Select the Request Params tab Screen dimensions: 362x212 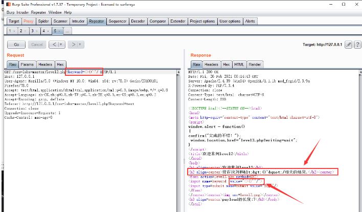pos(27,65)
